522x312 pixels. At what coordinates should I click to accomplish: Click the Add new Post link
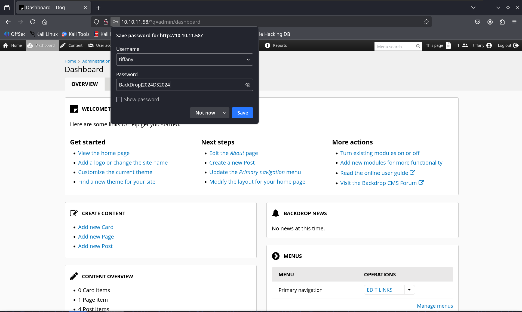click(x=95, y=246)
